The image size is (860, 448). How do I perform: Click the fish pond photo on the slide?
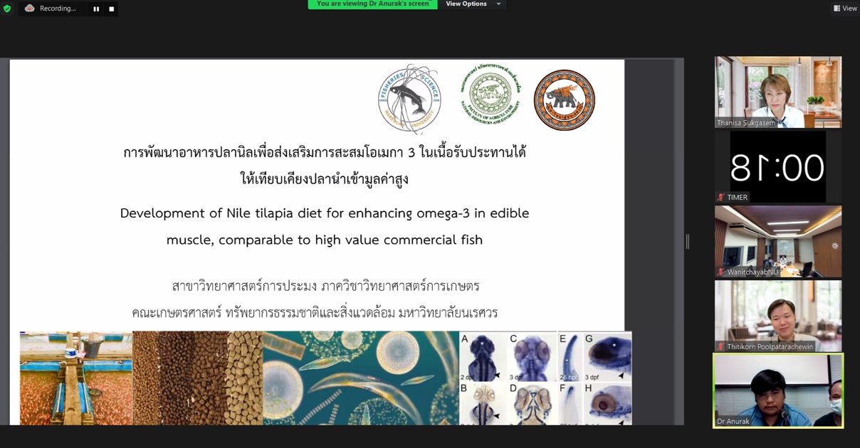(x=76, y=378)
